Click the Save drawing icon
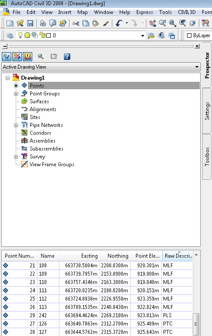This screenshot has width=212, height=336. coord(30,23)
